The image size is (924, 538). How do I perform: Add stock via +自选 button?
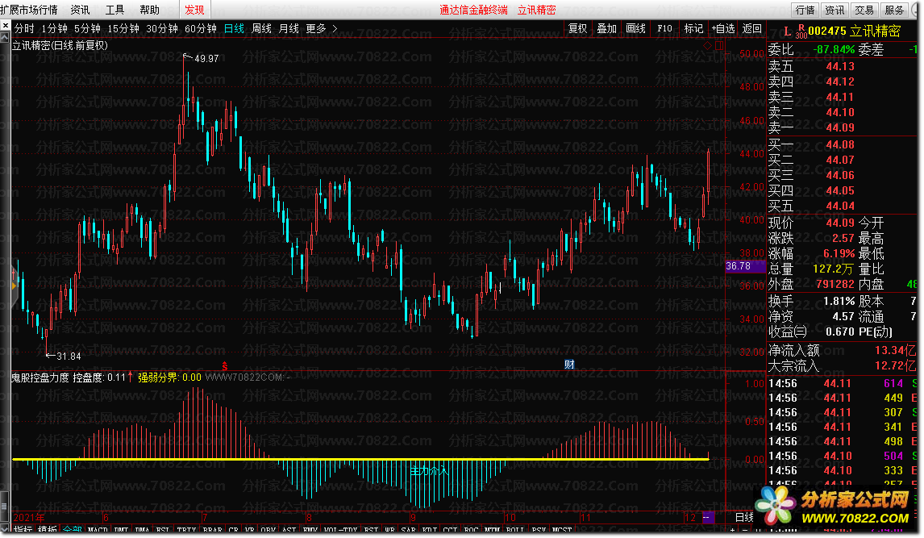[x=723, y=28]
